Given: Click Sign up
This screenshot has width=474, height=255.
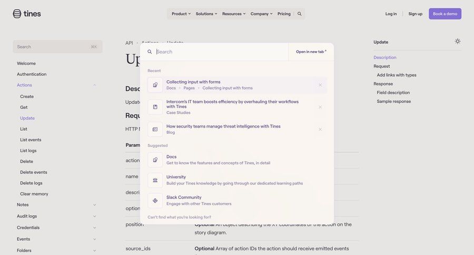Looking at the screenshot, I should (x=416, y=14).
